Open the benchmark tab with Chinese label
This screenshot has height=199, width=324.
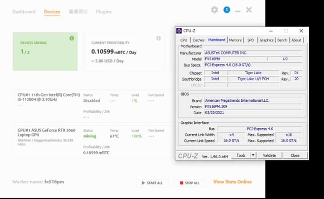click(78, 12)
